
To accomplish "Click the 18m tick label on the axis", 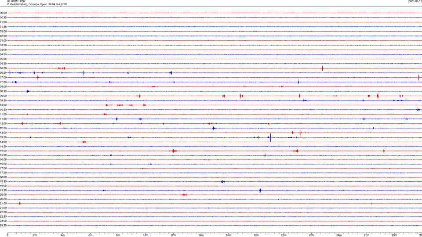I will [256, 235].
